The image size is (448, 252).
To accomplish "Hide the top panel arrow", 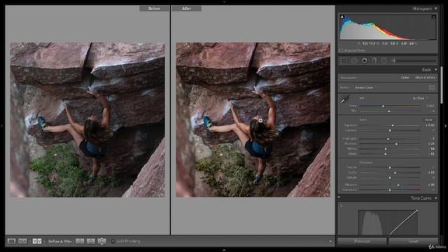I will 224,1.
